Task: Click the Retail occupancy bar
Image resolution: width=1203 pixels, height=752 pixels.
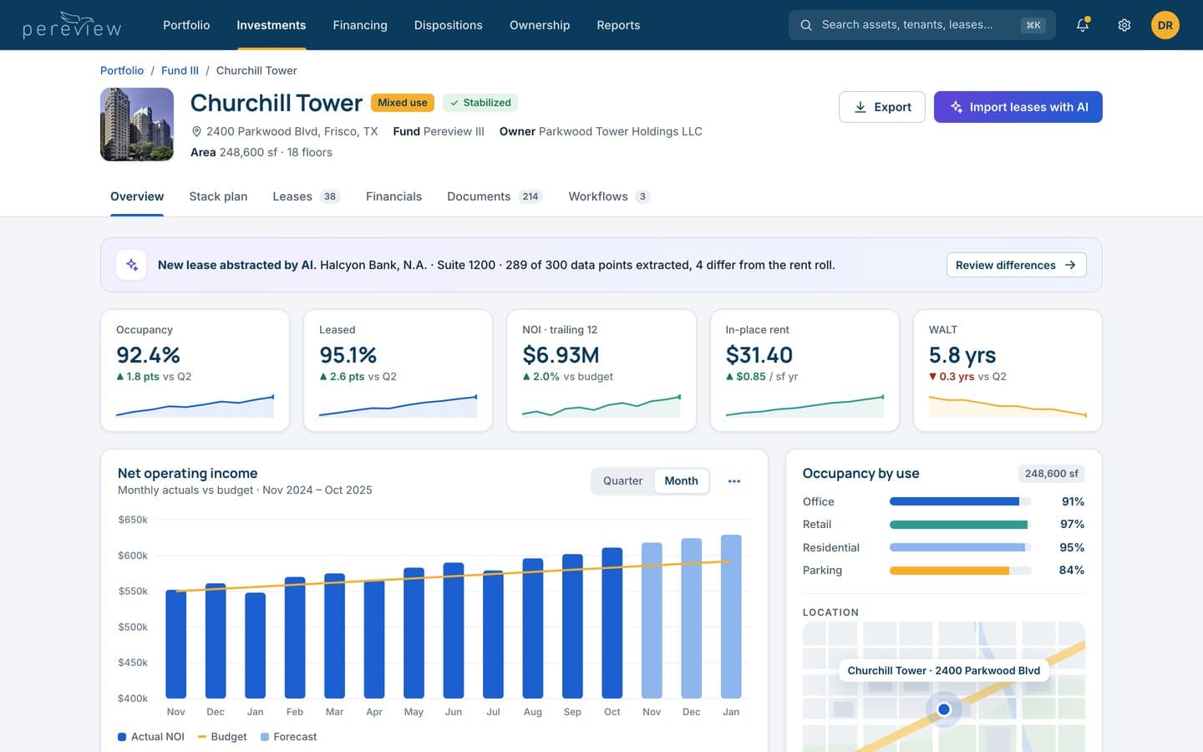Action: (x=960, y=525)
